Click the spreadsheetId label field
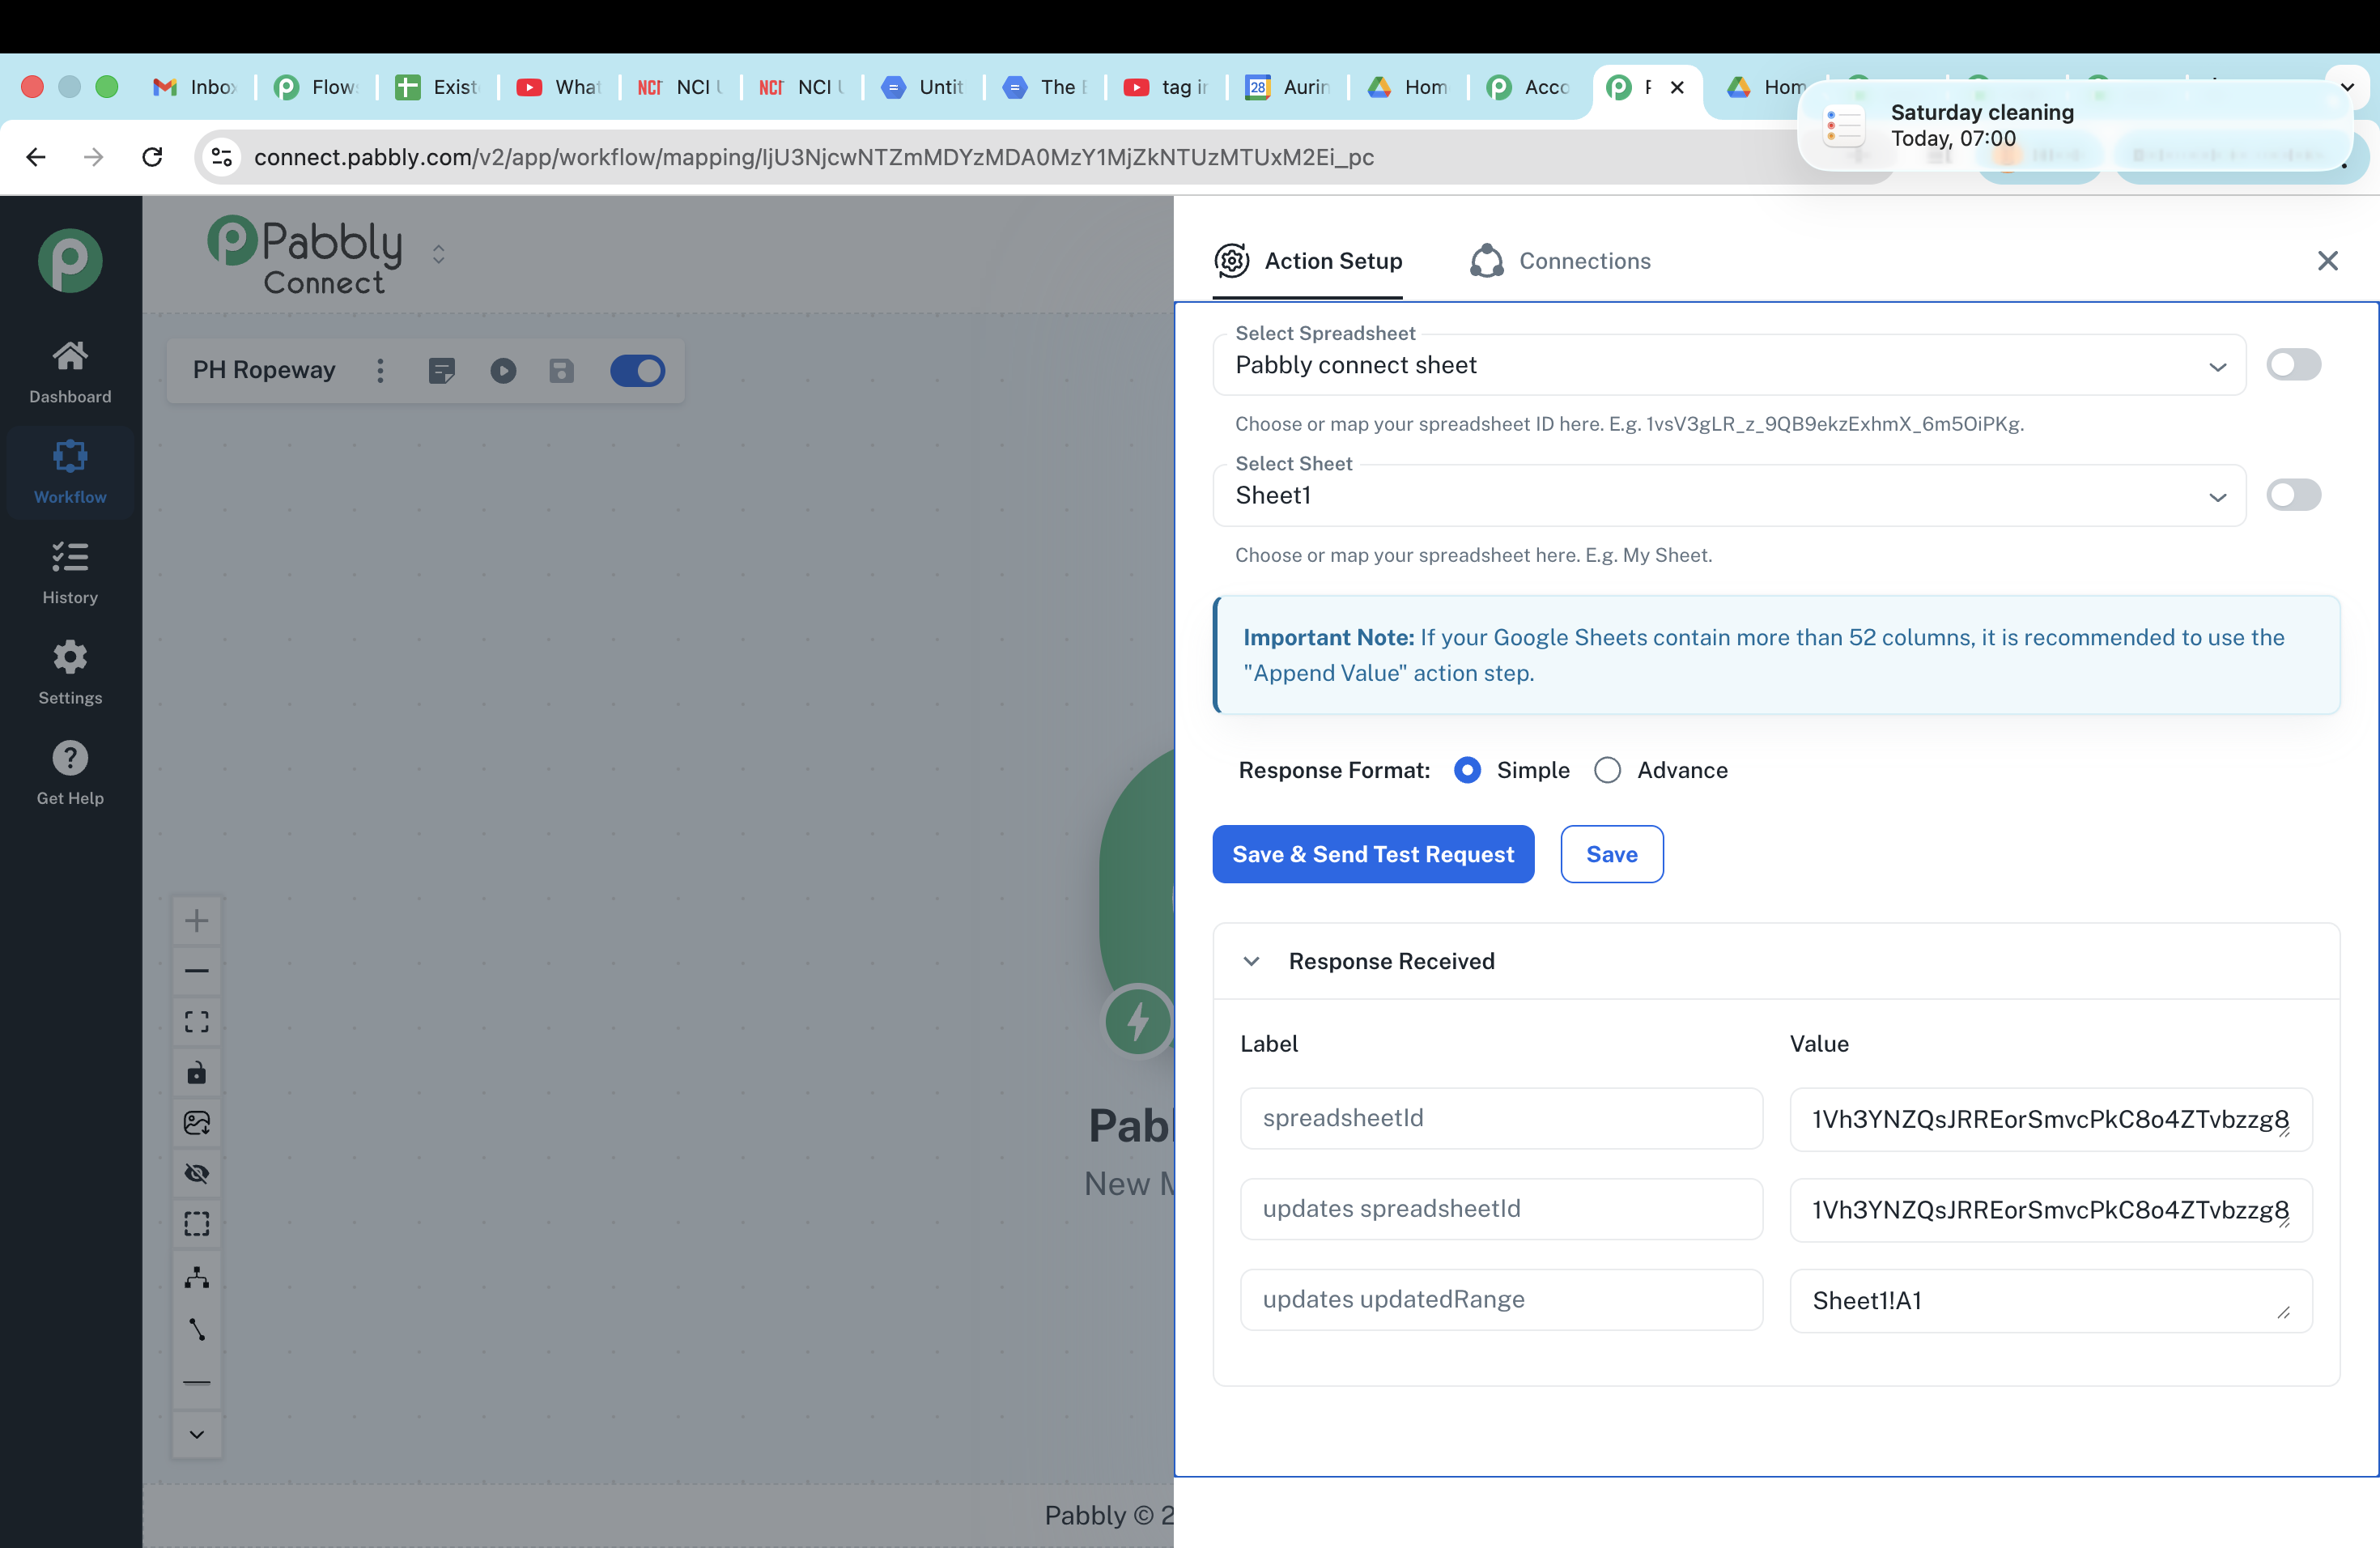 point(1501,1118)
